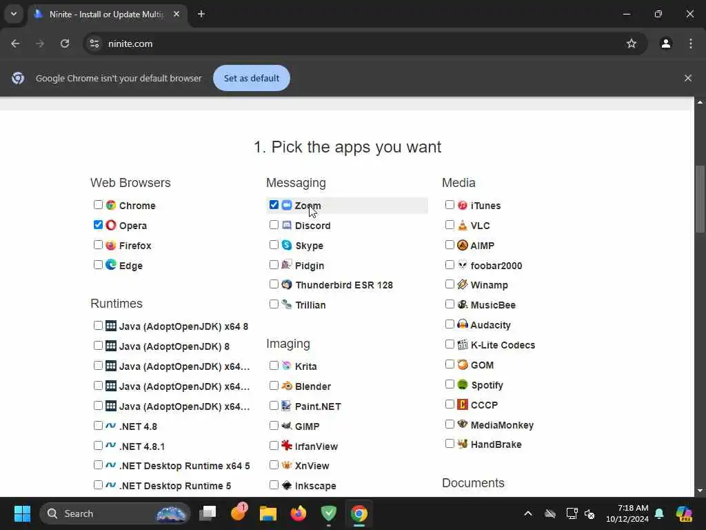The width and height of the screenshot is (706, 530).
Task: Click the ninite.com address bar
Action: (365, 43)
